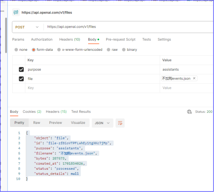This screenshot has width=214, height=192.
Task: Click the request URL input field
Action: 128,27
